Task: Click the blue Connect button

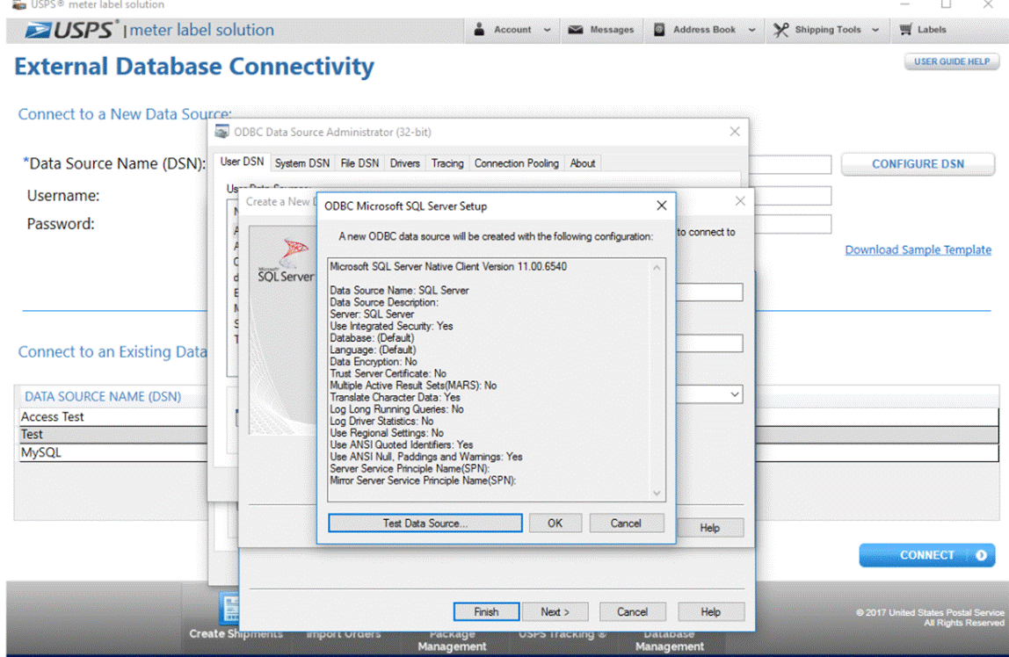Action: (926, 555)
